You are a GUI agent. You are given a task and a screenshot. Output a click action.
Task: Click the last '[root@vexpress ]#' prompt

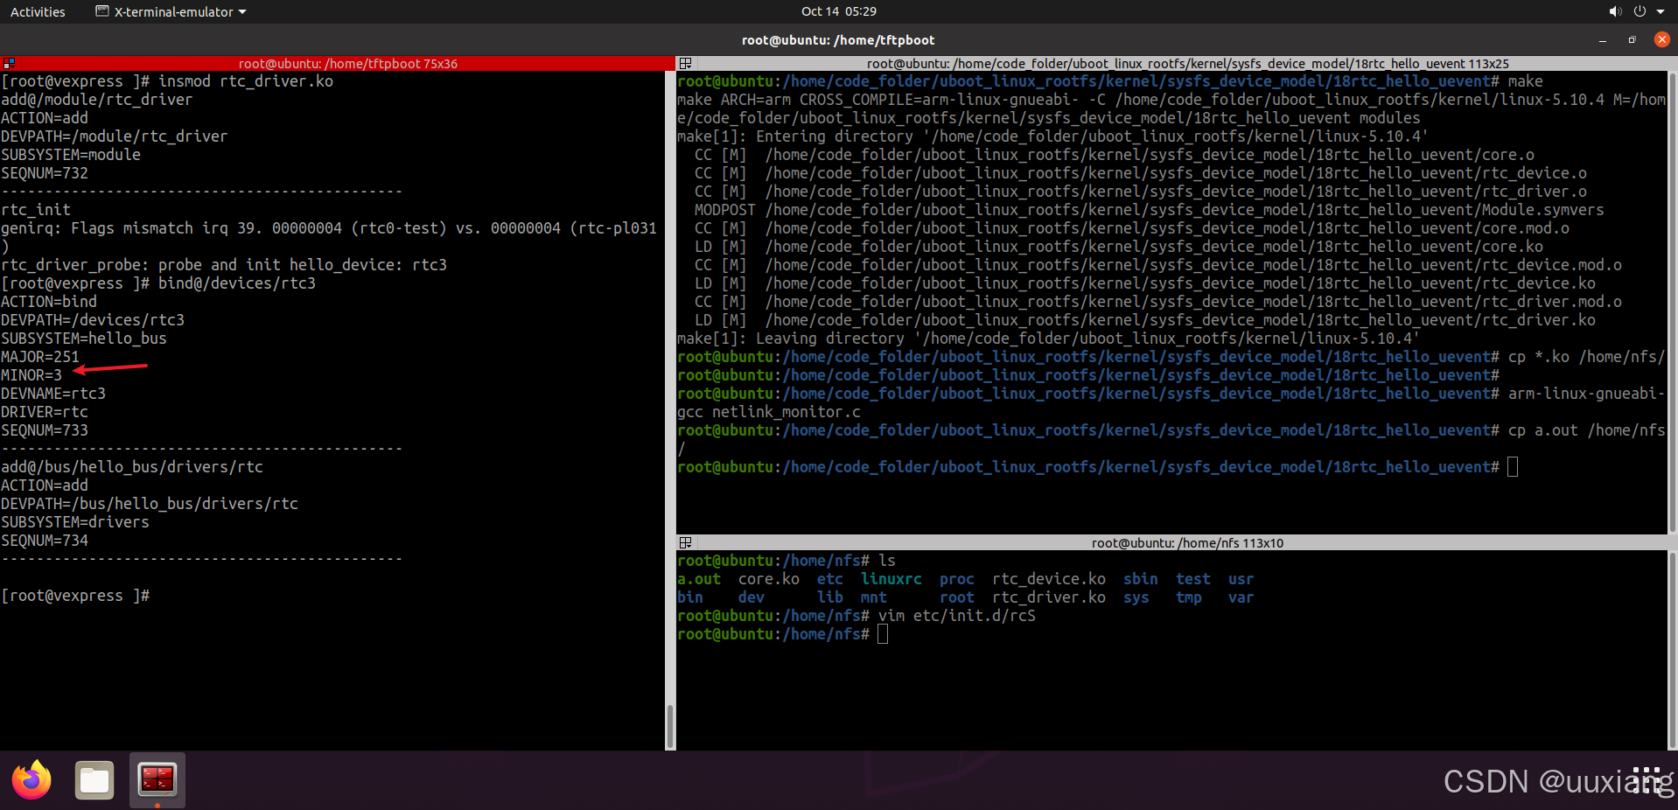[75, 596]
